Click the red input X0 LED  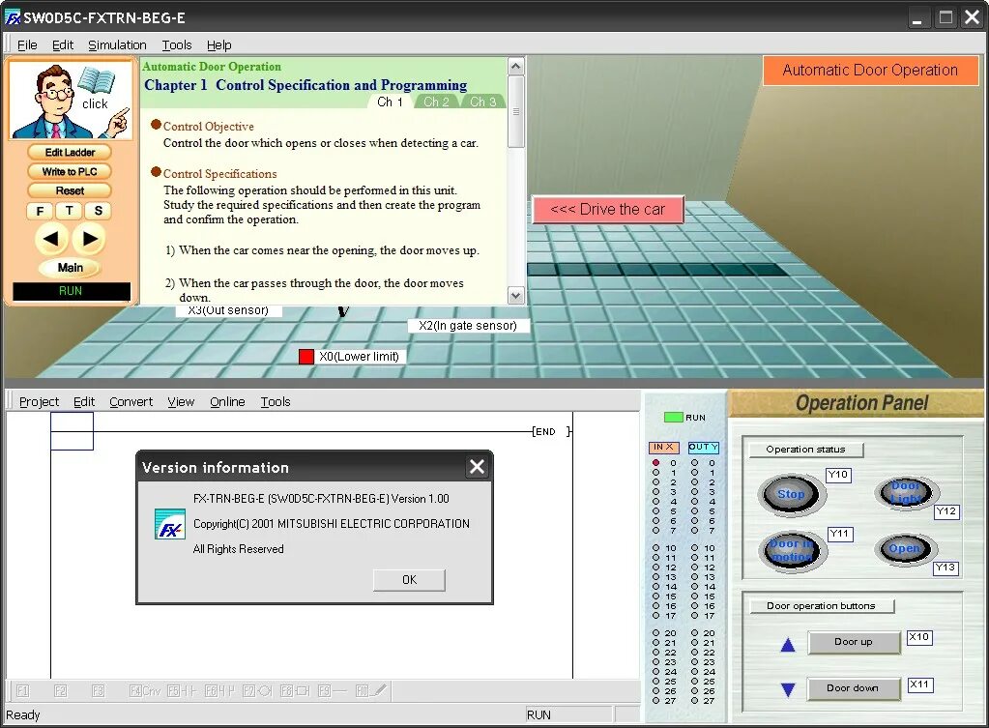655,462
